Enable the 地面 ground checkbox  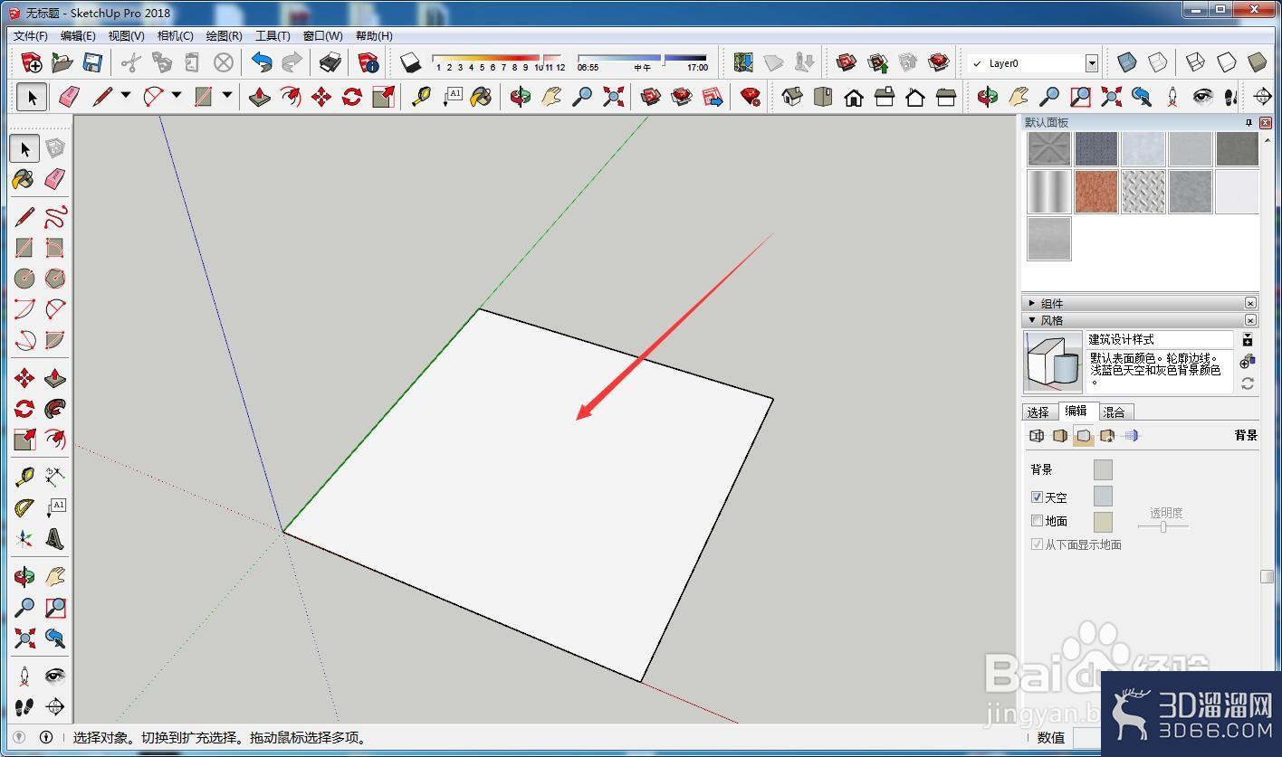click(1038, 521)
